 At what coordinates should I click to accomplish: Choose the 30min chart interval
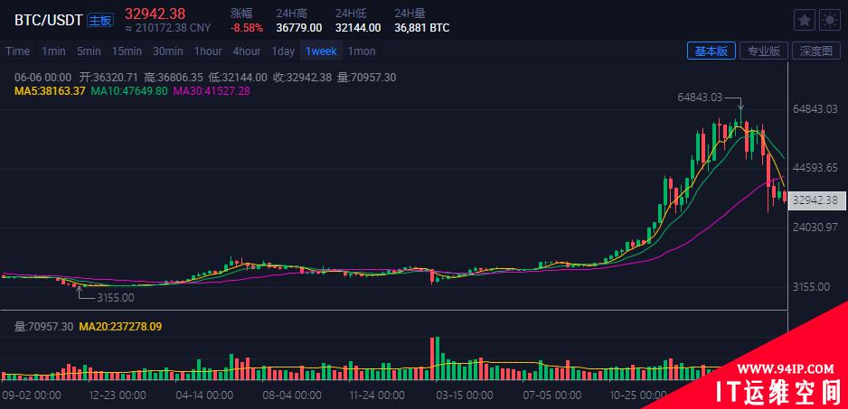click(x=168, y=51)
